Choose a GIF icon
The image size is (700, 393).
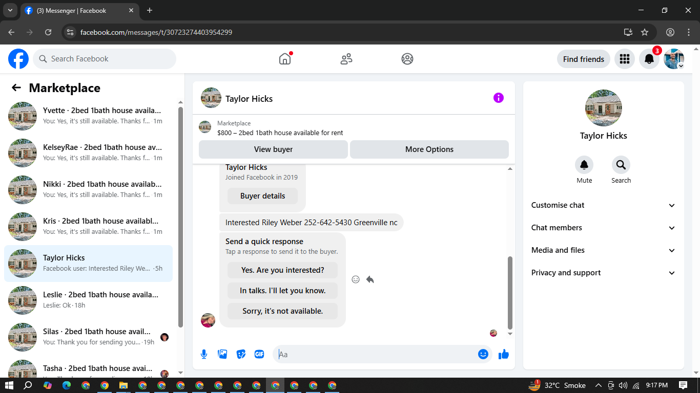point(259,354)
